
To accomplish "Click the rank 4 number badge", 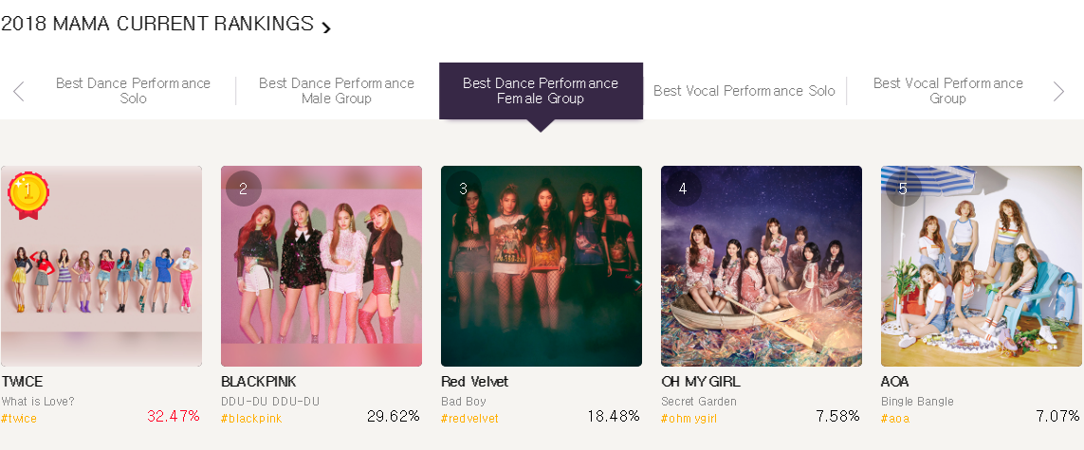I will coord(683,189).
